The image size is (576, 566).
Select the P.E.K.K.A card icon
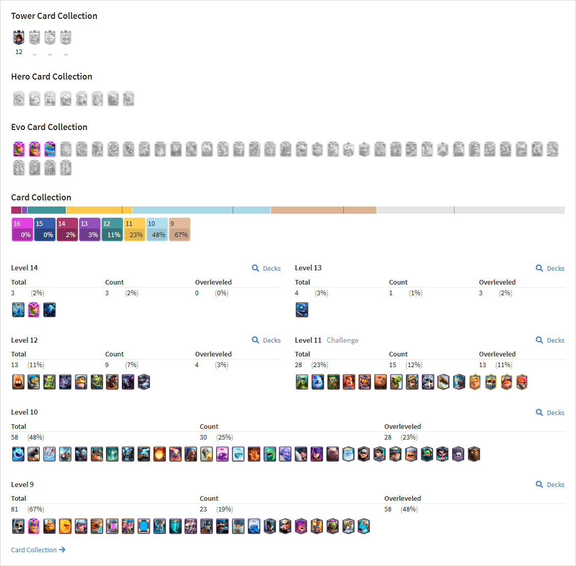128,382
